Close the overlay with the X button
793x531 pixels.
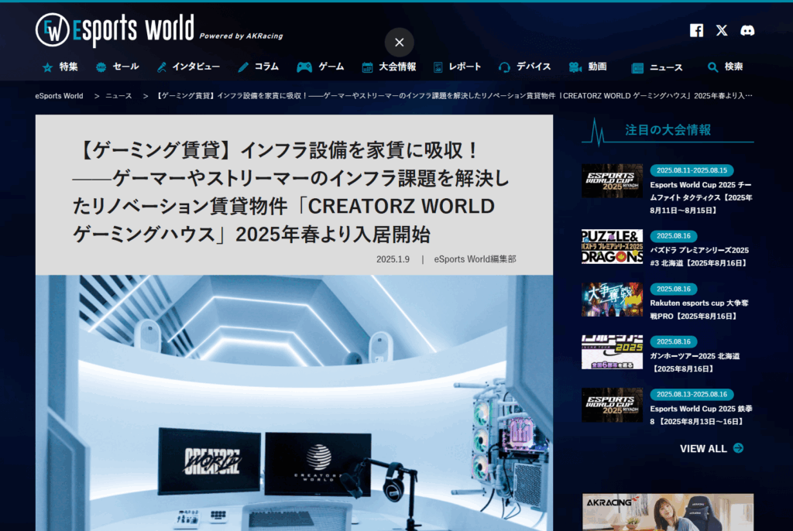point(400,43)
